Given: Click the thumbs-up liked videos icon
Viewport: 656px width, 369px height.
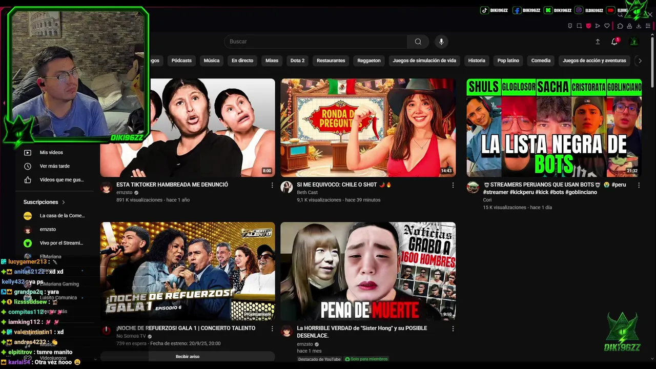Looking at the screenshot, I should [28, 180].
